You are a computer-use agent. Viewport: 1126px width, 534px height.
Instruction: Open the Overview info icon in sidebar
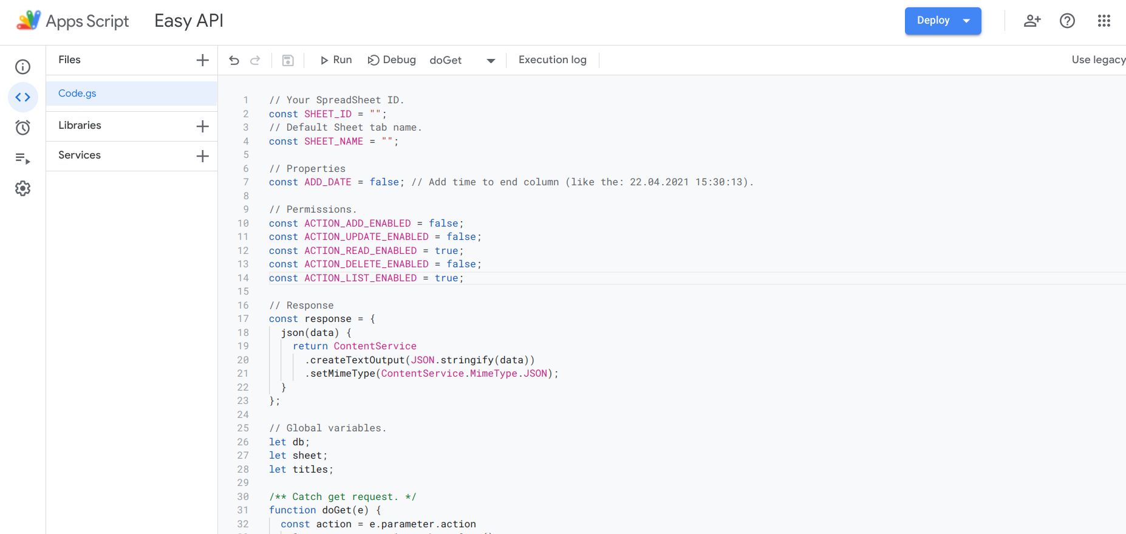(x=22, y=67)
